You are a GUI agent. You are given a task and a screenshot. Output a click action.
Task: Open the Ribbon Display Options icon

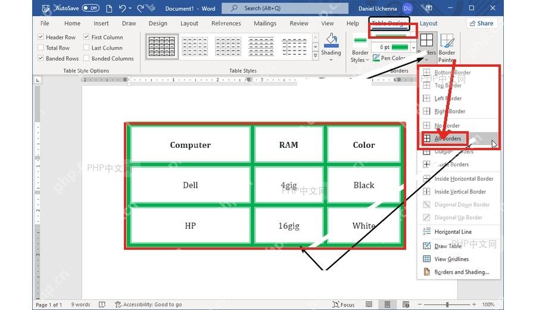[x=429, y=8]
